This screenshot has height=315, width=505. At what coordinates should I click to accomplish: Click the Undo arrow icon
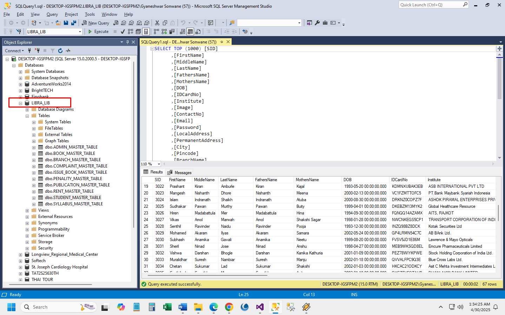183,23
